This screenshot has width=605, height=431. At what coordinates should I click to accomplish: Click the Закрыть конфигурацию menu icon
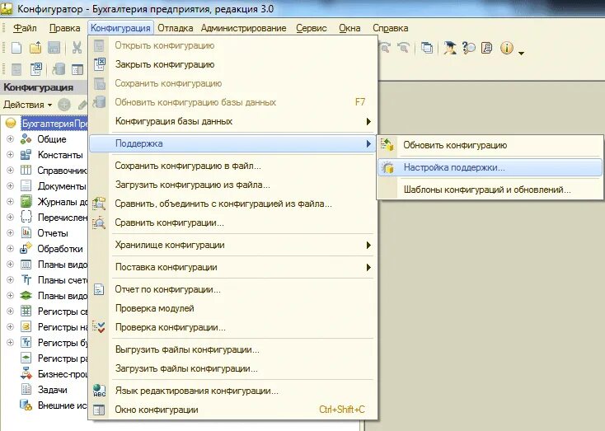pos(100,64)
